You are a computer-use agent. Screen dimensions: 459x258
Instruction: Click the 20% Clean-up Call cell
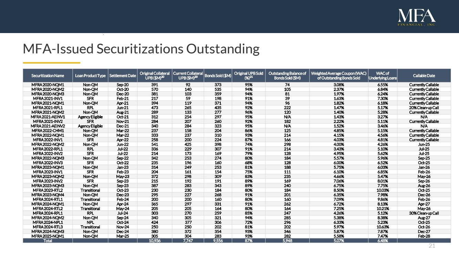click(x=424, y=107)
